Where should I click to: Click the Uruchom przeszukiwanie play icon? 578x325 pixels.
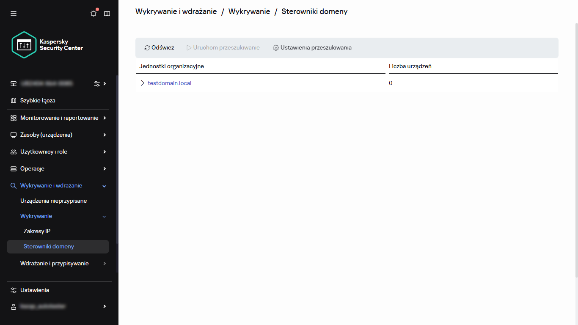(x=189, y=47)
